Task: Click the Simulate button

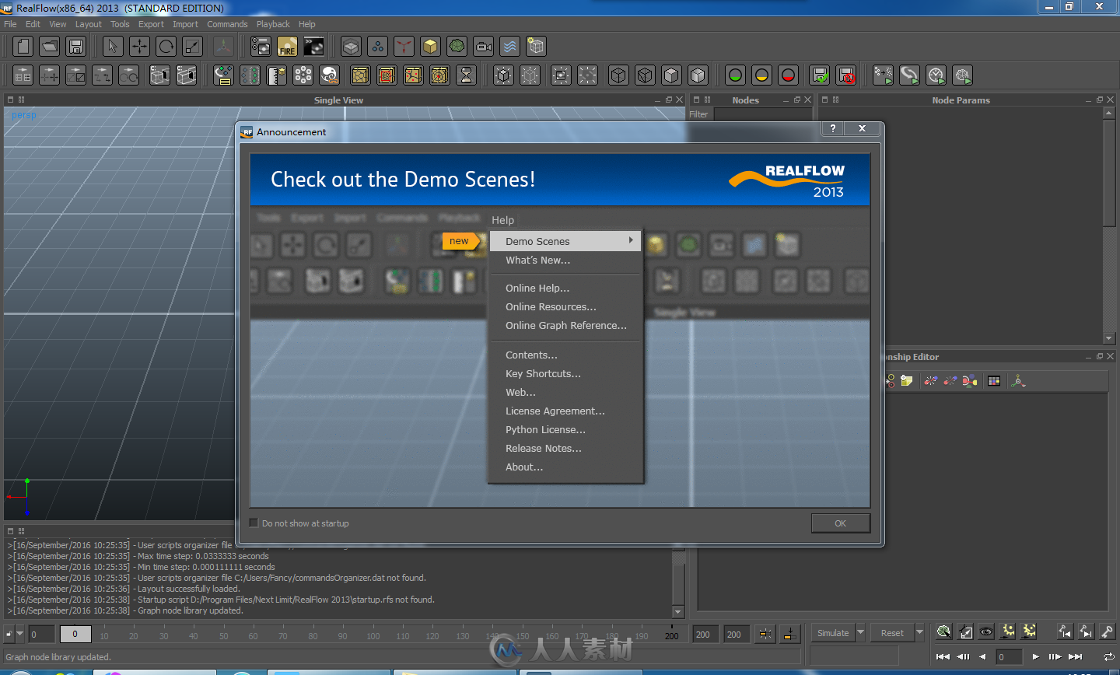Action: coord(833,633)
